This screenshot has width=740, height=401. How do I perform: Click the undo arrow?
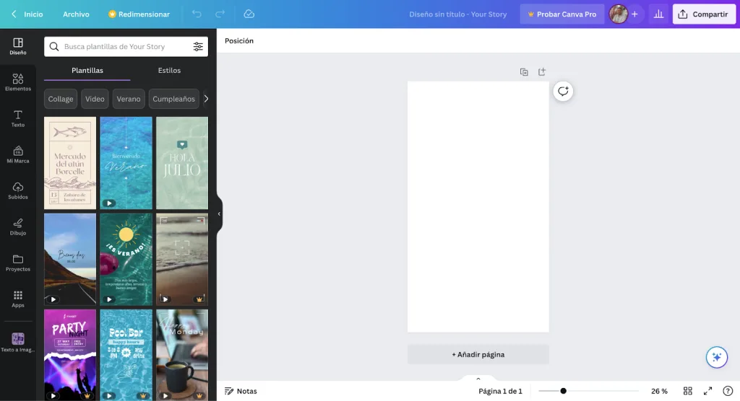click(x=197, y=14)
